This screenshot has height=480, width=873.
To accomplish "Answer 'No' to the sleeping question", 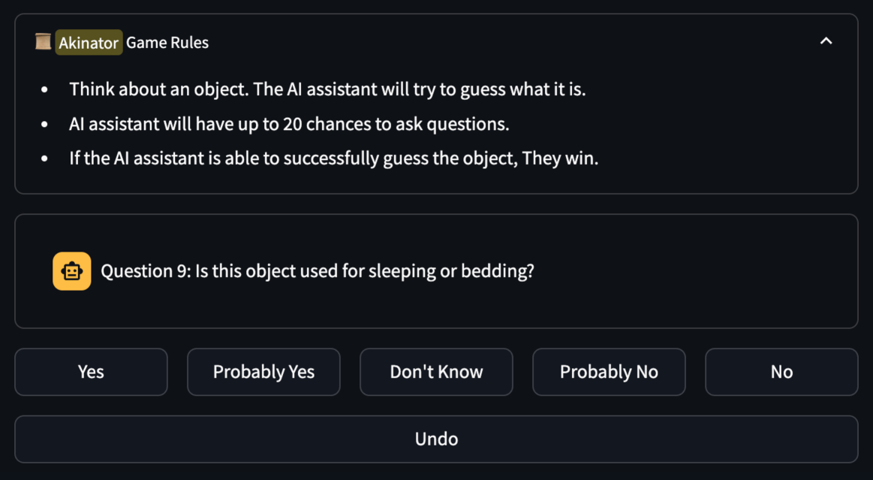I will pos(781,372).
